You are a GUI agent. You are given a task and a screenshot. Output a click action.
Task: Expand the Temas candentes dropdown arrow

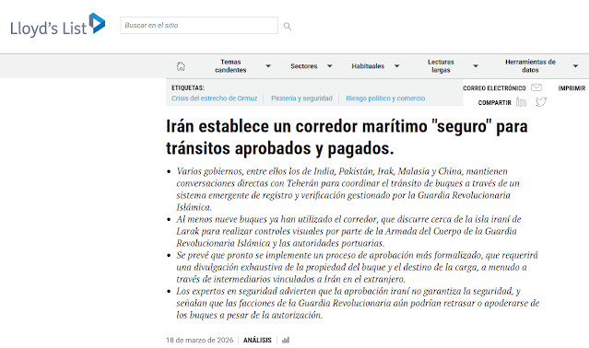tap(268, 66)
